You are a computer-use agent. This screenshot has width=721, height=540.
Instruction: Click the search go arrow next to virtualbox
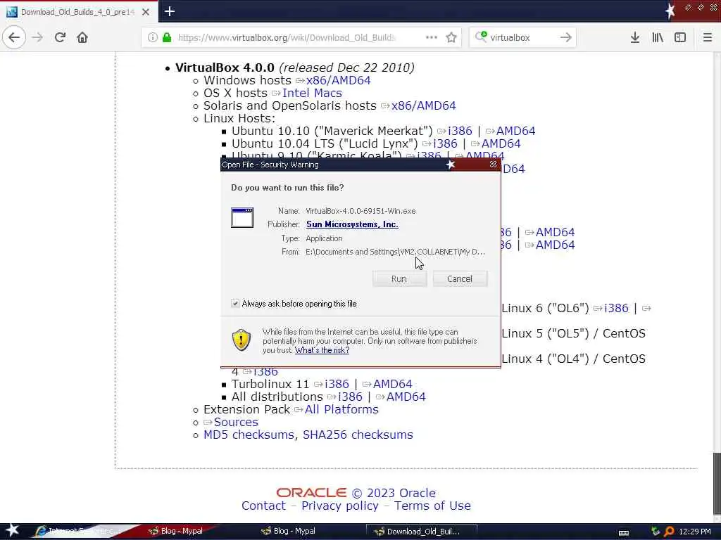point(566,37)
